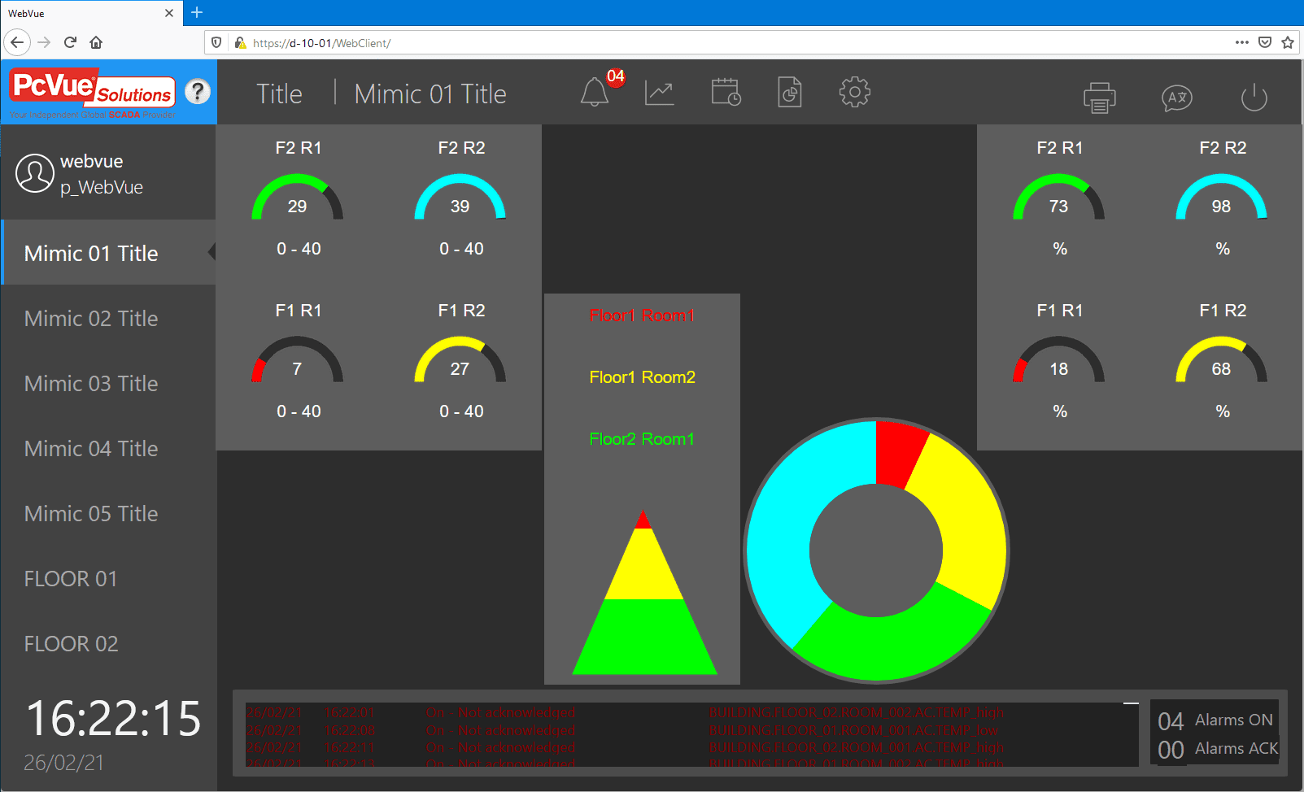Click the 16:22:15 clock display
This screenshot has width=1304, height=792.
(x=113, y=719)
